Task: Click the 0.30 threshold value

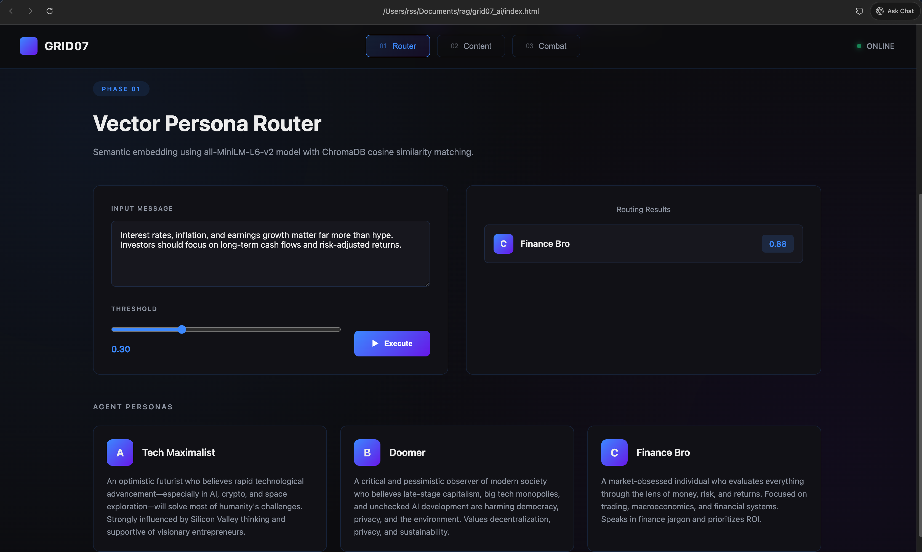Action: [x=121, y=349]
